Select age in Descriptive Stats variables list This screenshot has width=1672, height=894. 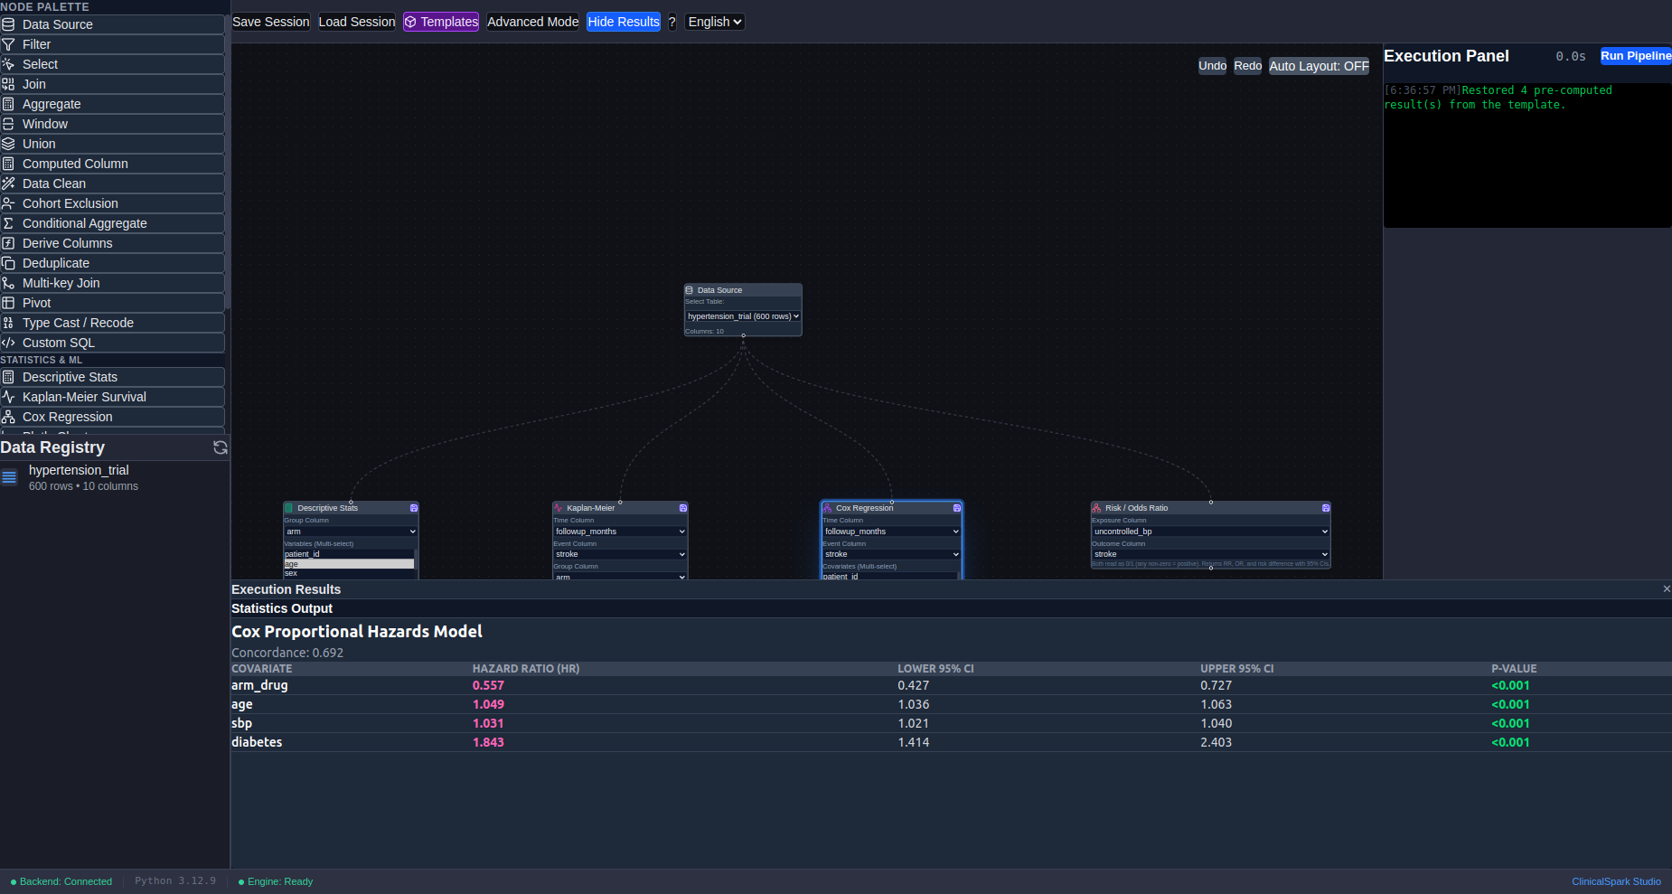click(x=349, y=564)
